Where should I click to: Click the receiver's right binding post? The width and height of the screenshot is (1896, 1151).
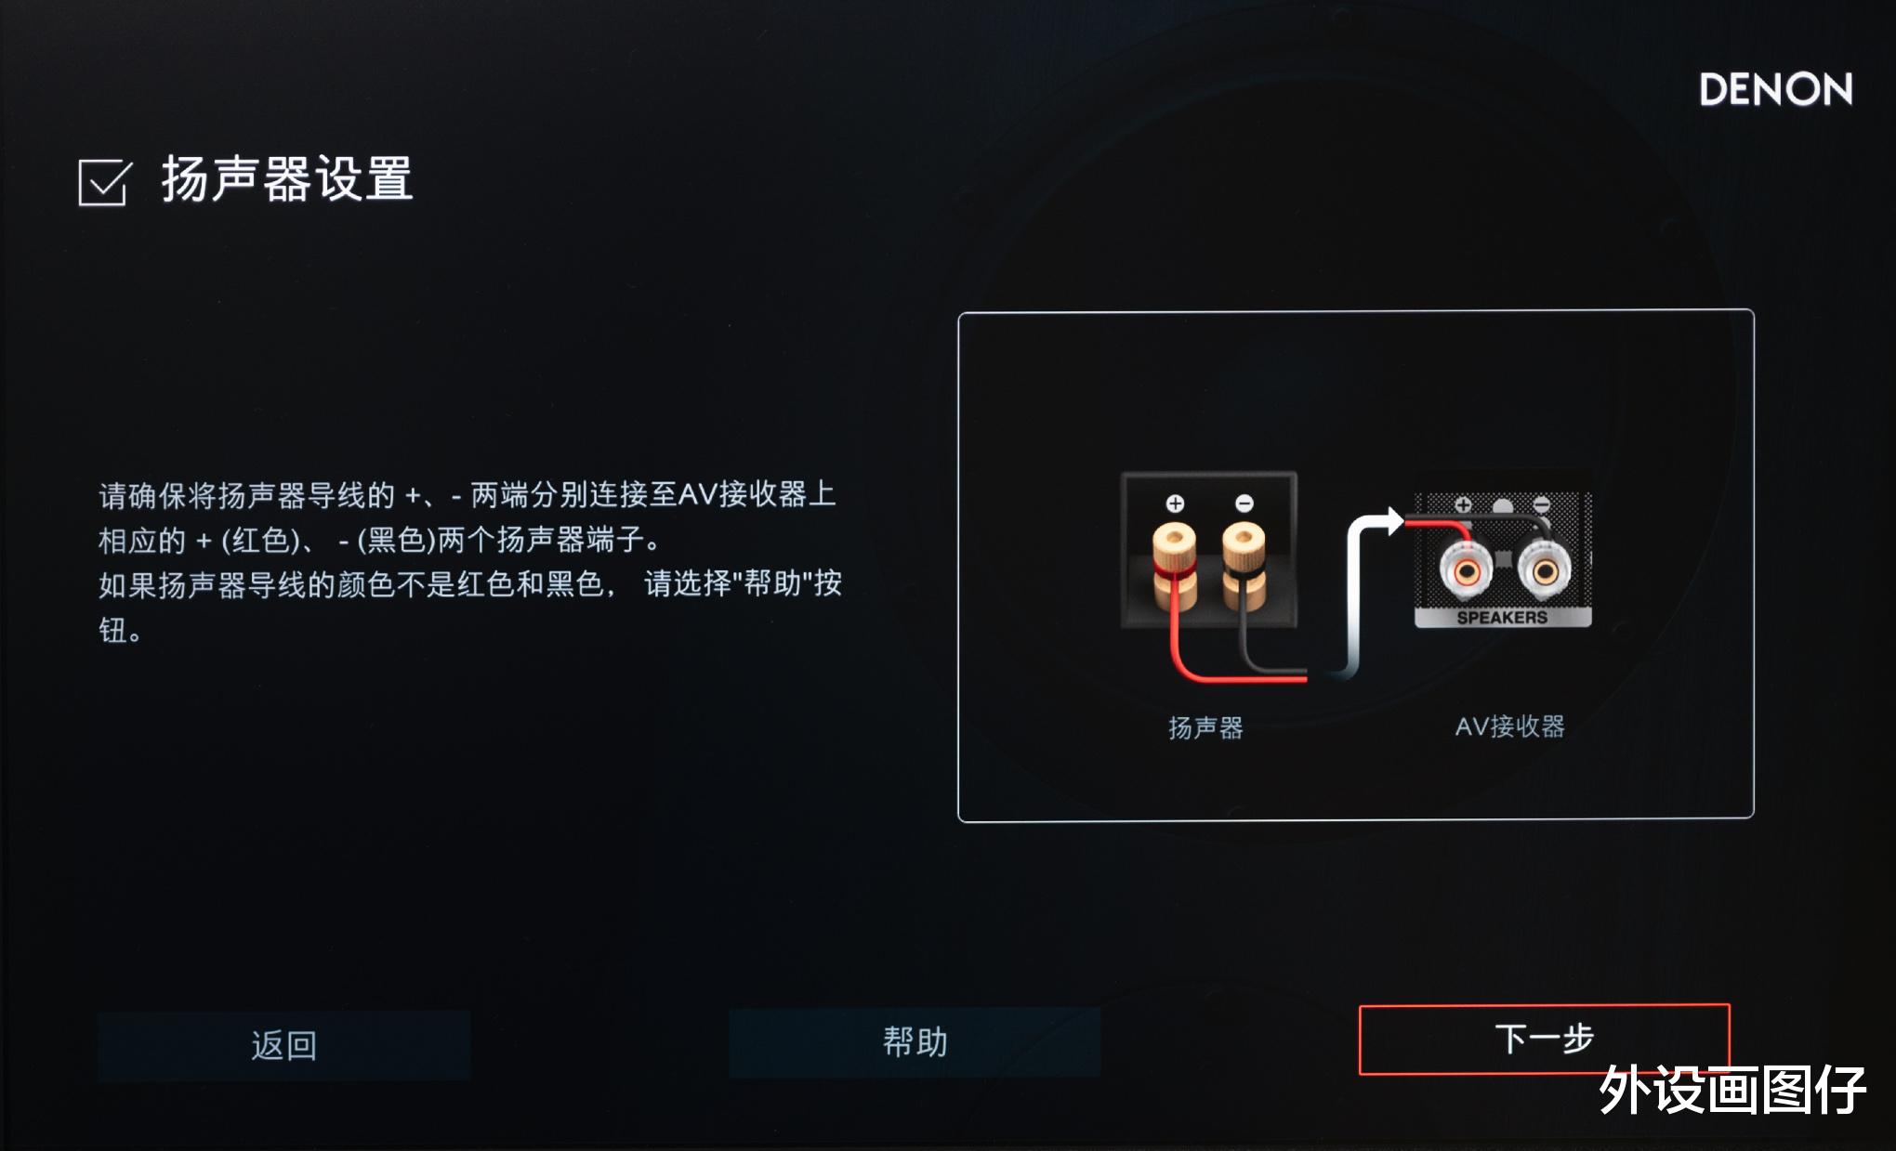click(x=1544, y=570)
